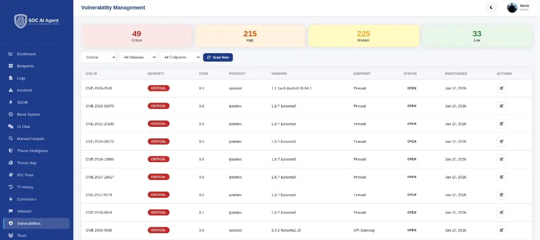
Task: Open the Threat Map globe icon
Action: click(x=11, y=163)
